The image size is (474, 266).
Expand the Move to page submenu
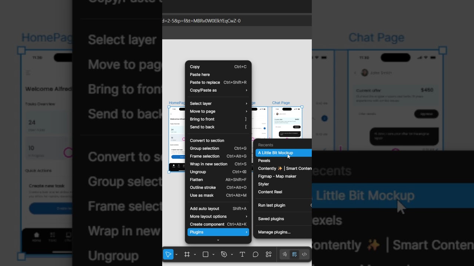(x=218, y=111)
